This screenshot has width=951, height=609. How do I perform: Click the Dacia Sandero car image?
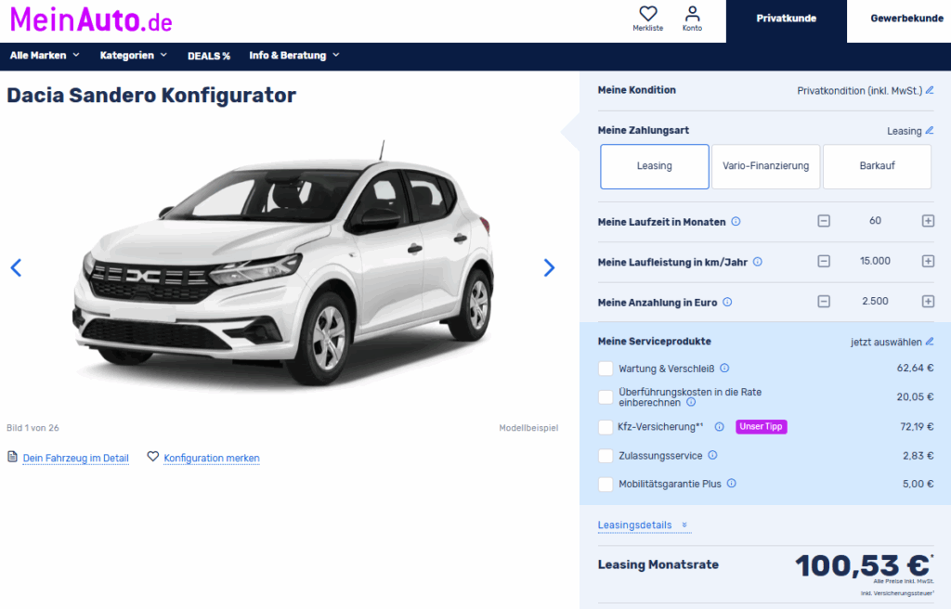point(282,265)
